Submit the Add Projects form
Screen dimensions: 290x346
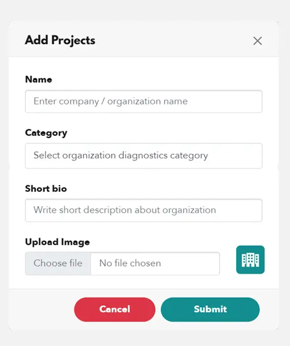(x=210, y=309)
